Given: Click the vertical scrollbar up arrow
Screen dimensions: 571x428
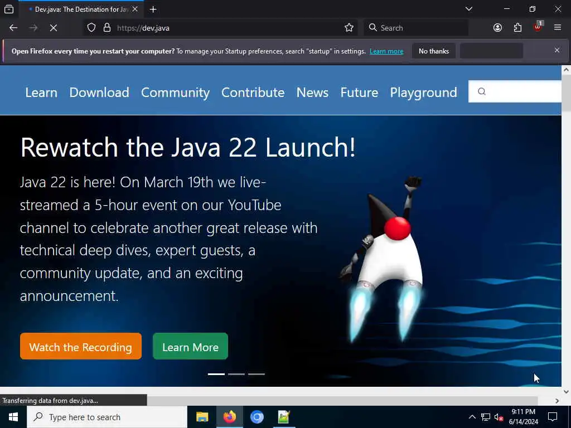Looking at the screenshot, I should pos(566,70).
